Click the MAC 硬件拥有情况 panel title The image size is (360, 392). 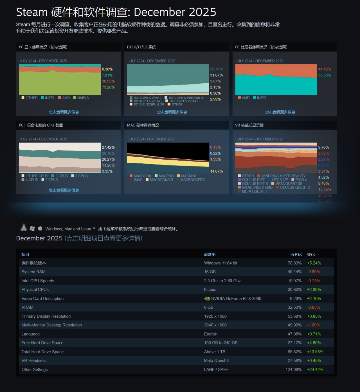coord(143,125)
